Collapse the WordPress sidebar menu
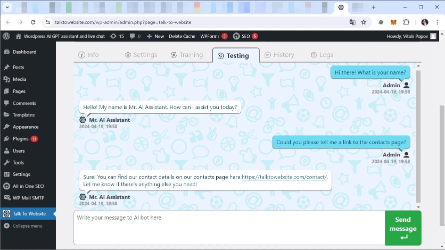The width and height of the screenshot is (445, 250). point(23,226)
